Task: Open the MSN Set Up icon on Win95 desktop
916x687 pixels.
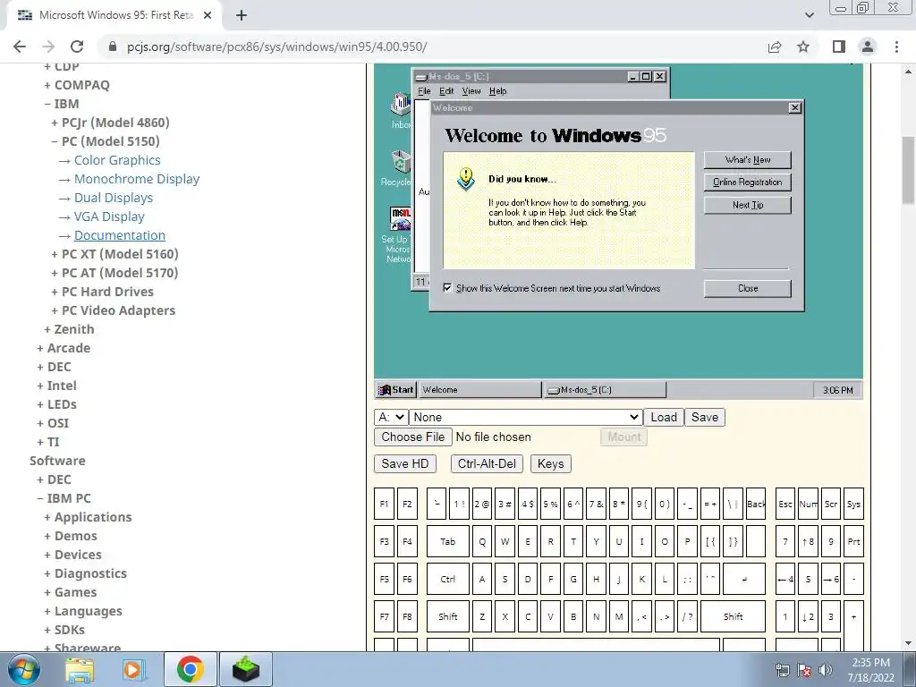Action: (x=399, y=234)
